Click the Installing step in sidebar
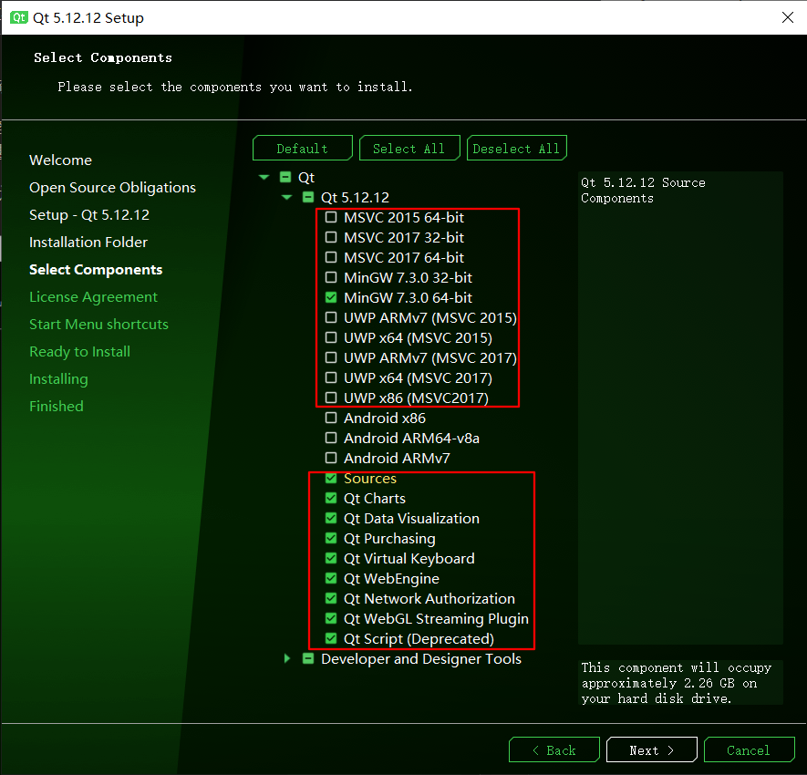Screen dimensions: 807x775 tap(58, 378)
